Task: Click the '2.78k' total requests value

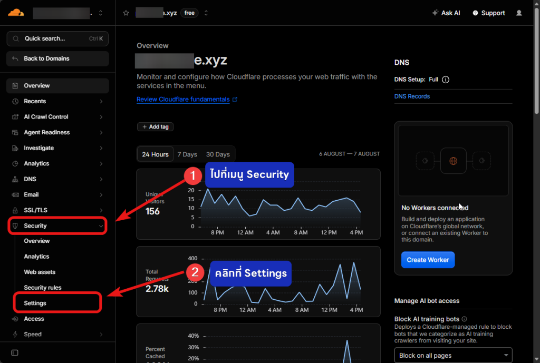Action: click(157, 289)
